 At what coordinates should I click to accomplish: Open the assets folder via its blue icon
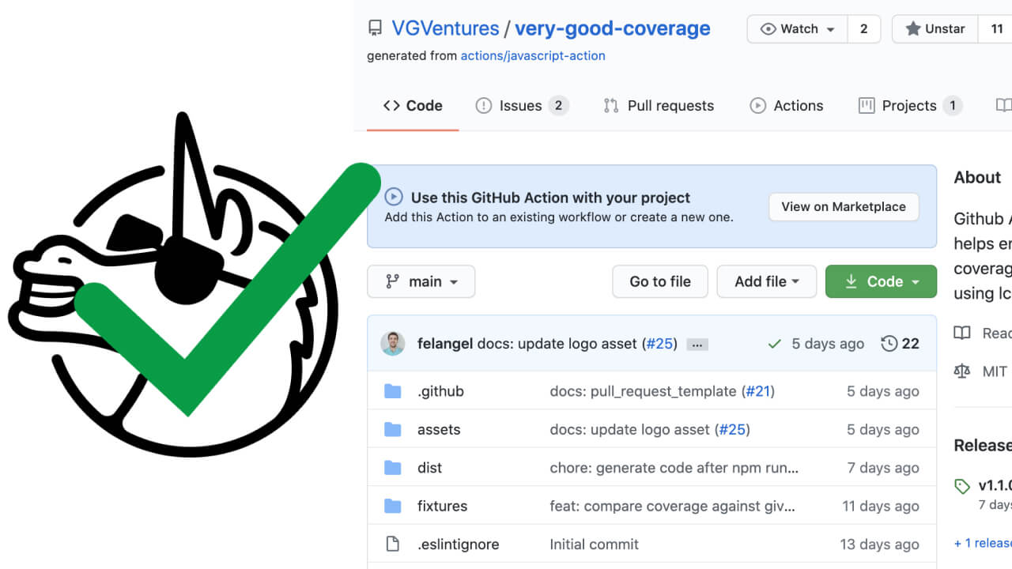pyautogui.click(x=393, y=429)
